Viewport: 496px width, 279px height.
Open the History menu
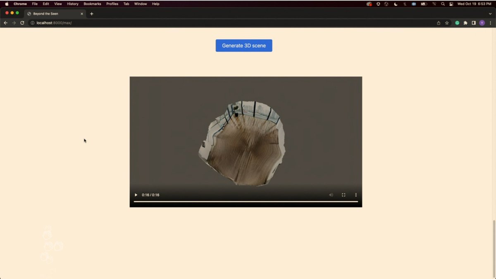73,4
